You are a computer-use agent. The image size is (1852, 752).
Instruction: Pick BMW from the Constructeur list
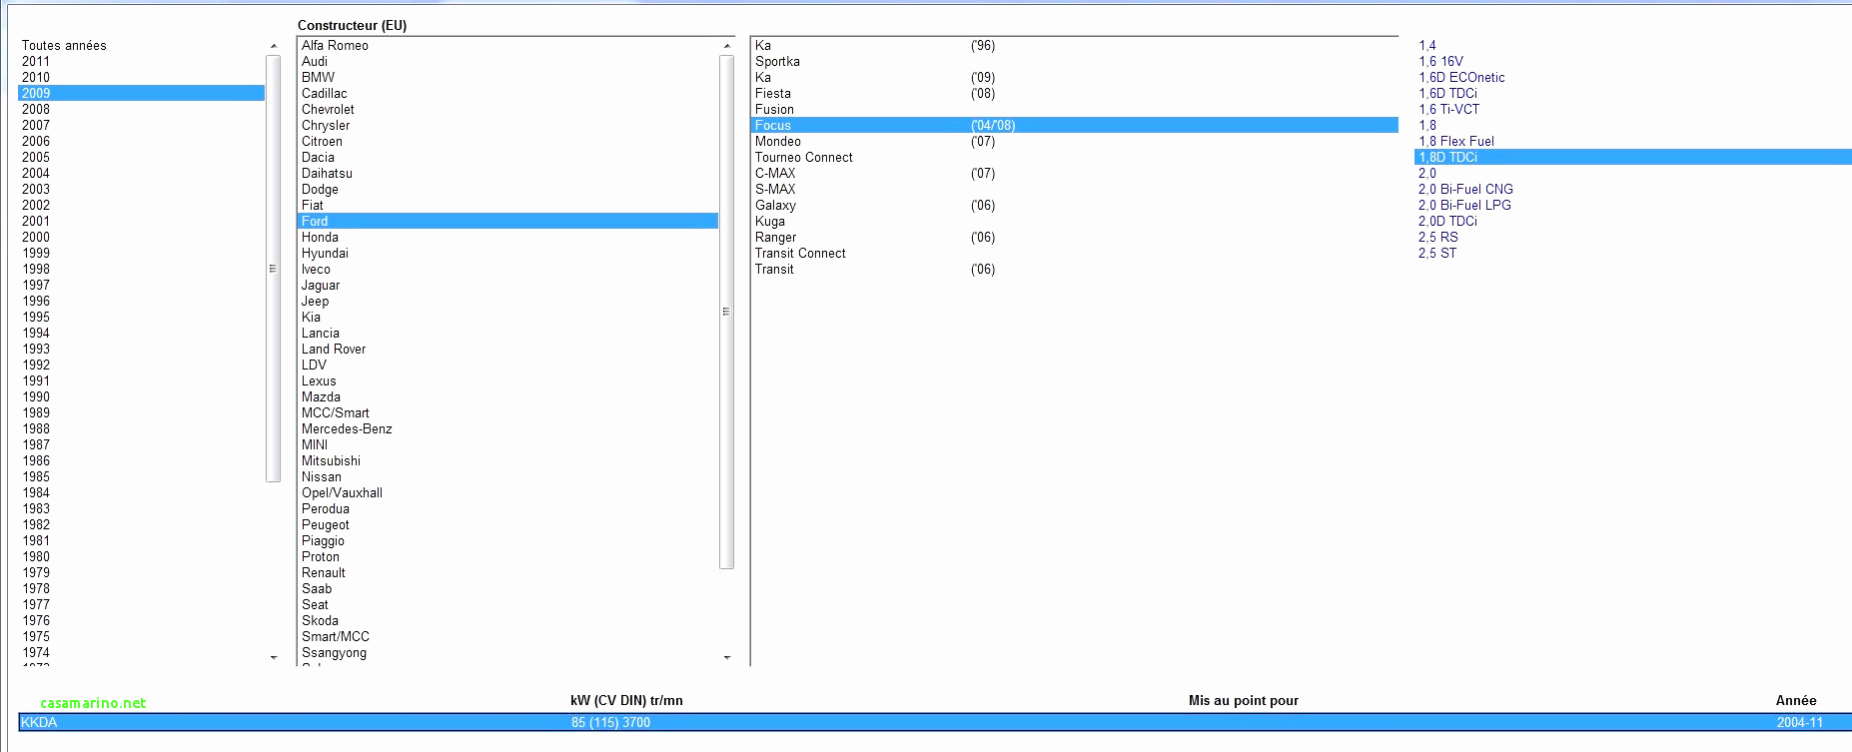pyautogui.click(x=318, y=77)
